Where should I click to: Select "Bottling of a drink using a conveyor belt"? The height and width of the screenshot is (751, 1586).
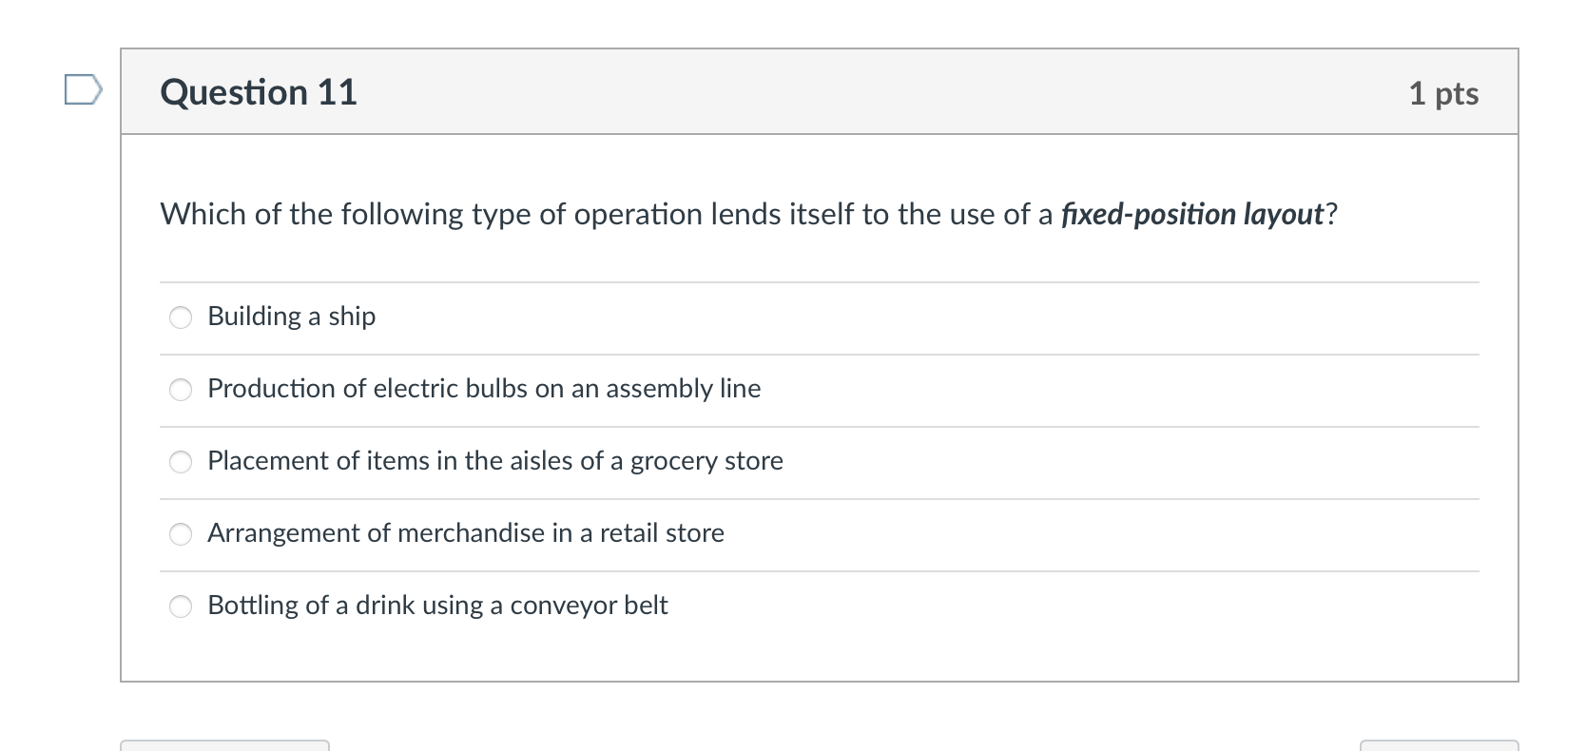(180, 606)
